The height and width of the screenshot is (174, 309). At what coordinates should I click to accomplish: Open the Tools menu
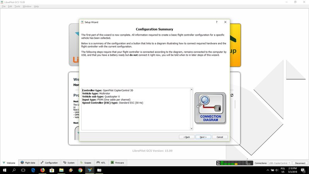(17, 7)
